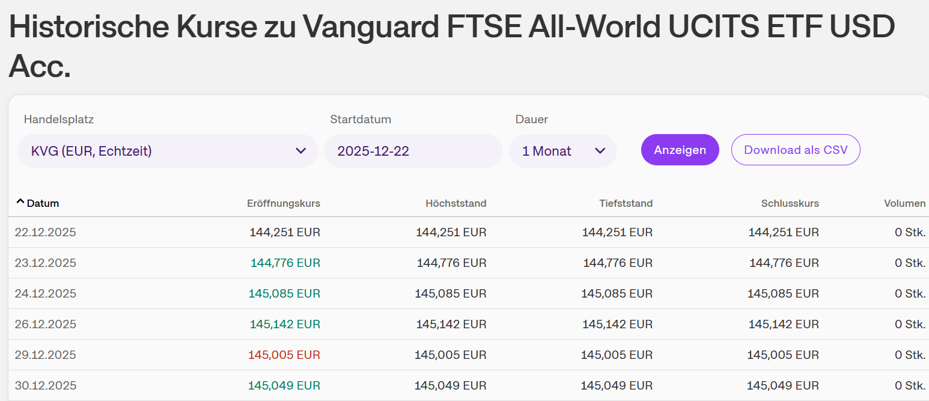Click volume 0 Stk. in 30.12.2025 row
Viewport: 929px width, 401px height.
click(x=910, y=385)
